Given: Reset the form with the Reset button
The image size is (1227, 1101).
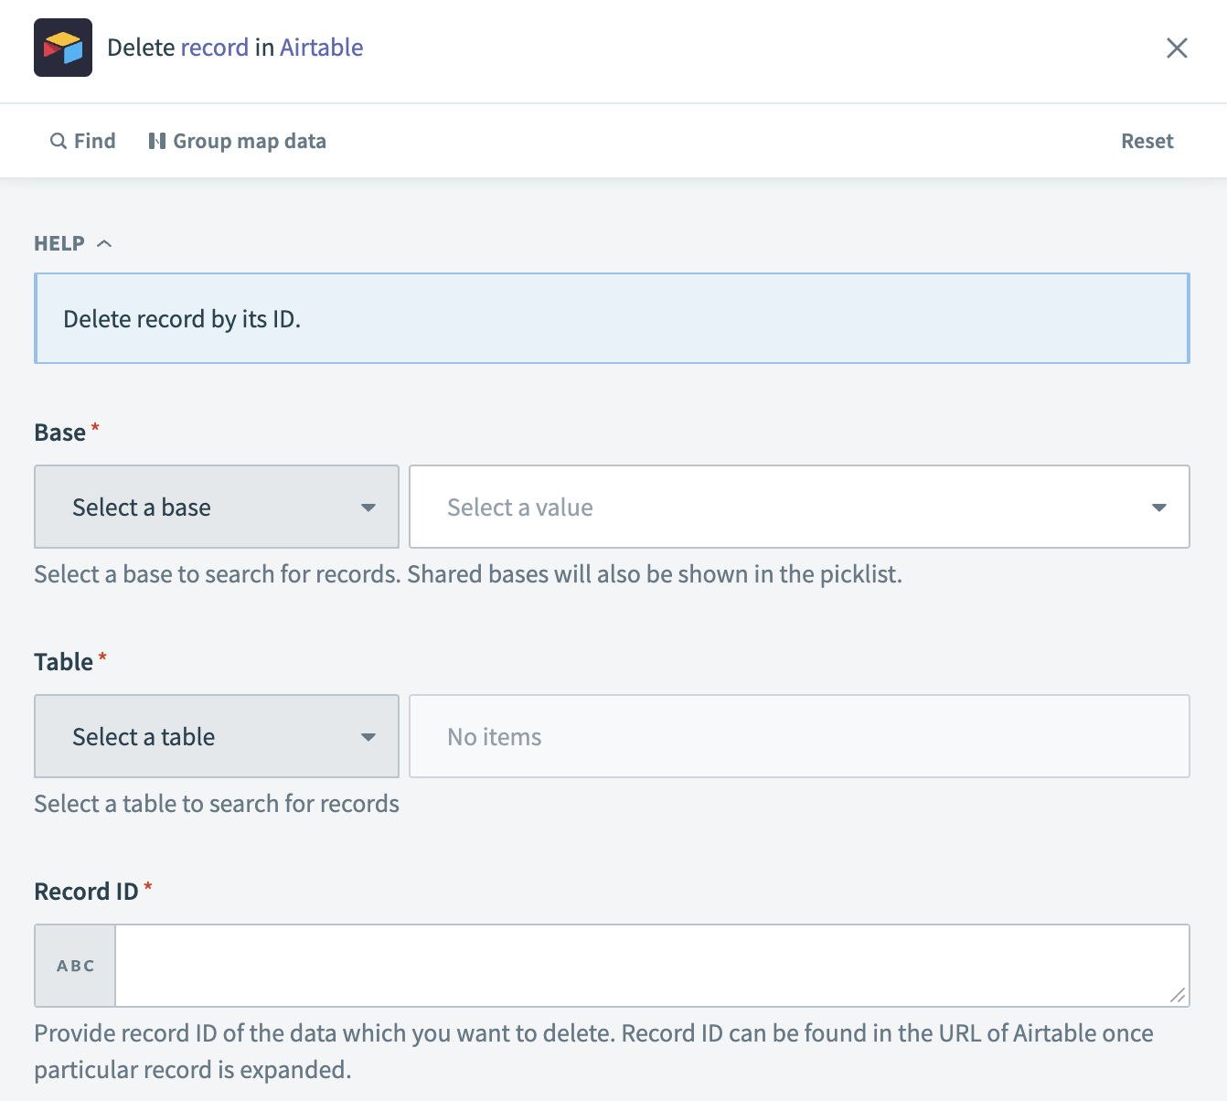Looking at the screenshot, I should [x=1147, y=141].
